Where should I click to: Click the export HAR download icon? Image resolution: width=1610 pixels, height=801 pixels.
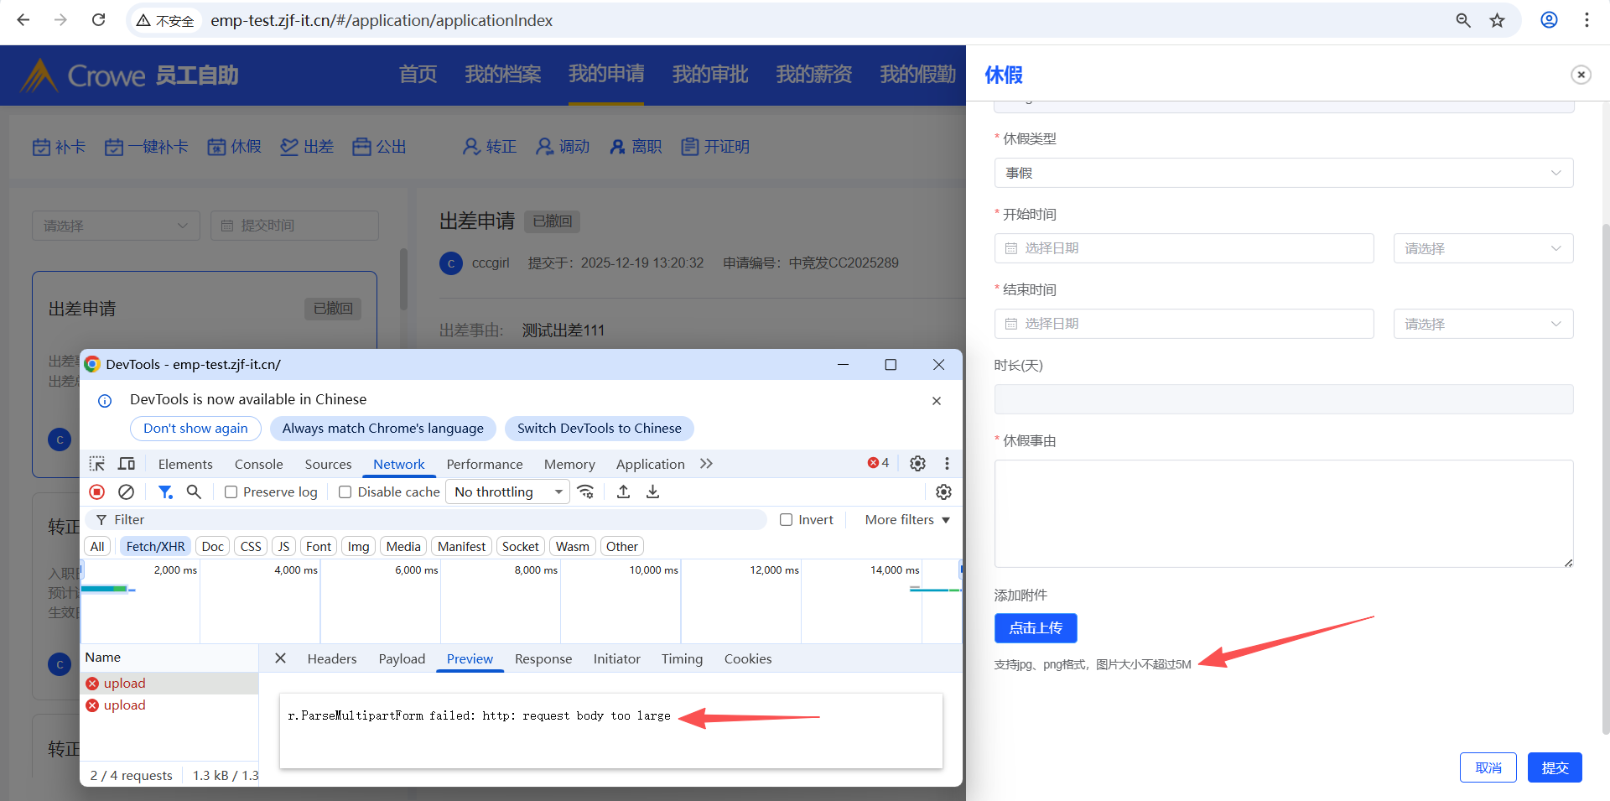[x=652, y=492]
